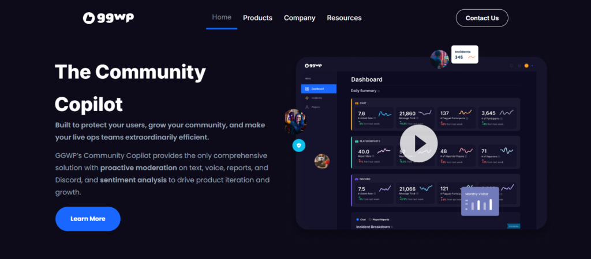The image size is (591, 259).
Task: Play the dashboard demo video
Action: (x=419, y=143)
